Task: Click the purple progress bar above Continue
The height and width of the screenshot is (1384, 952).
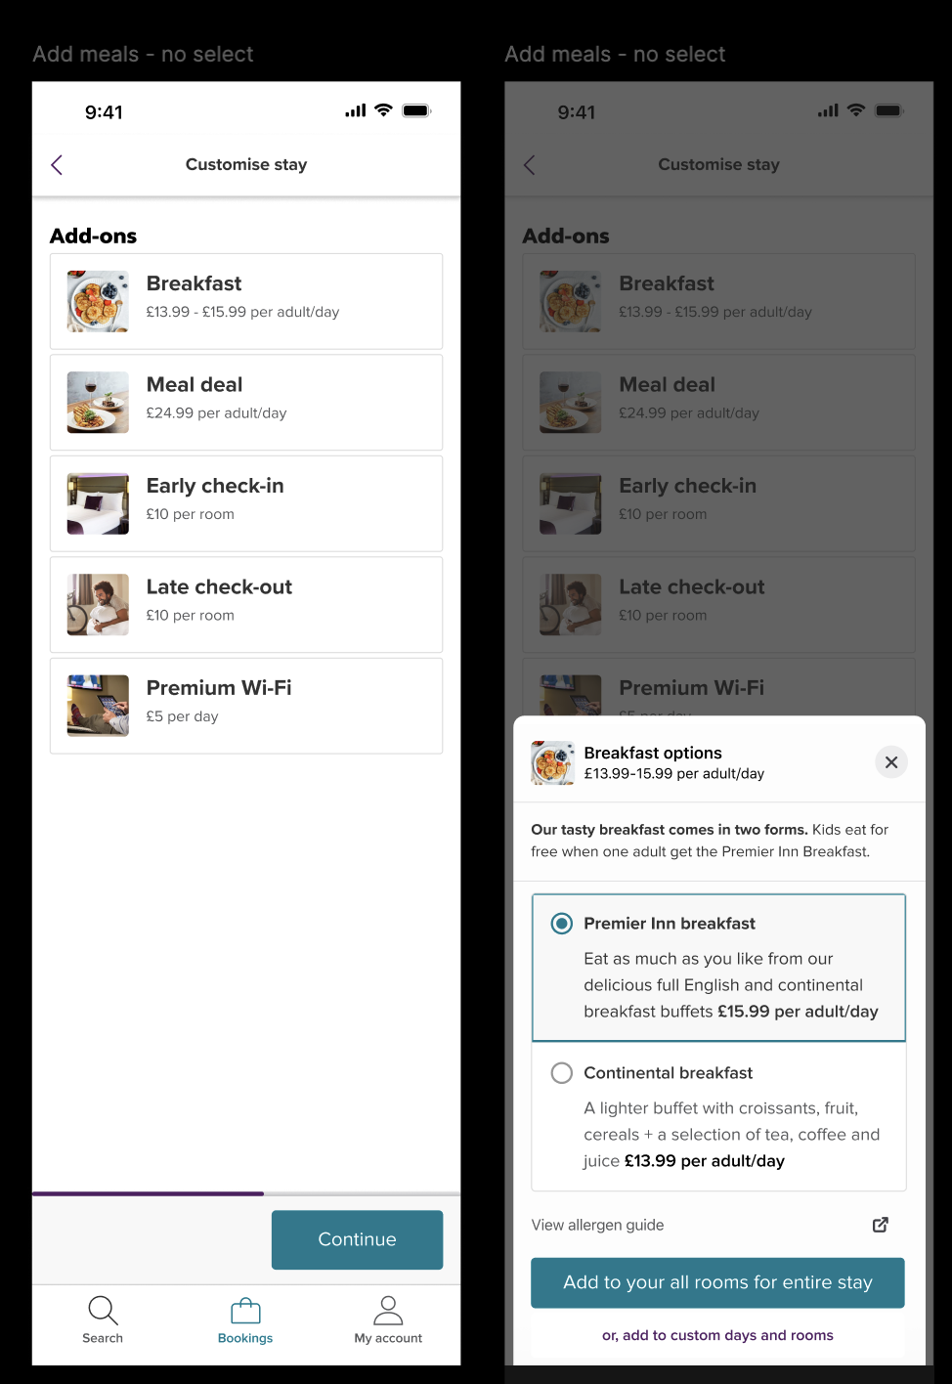Action: coord(148,1193)
